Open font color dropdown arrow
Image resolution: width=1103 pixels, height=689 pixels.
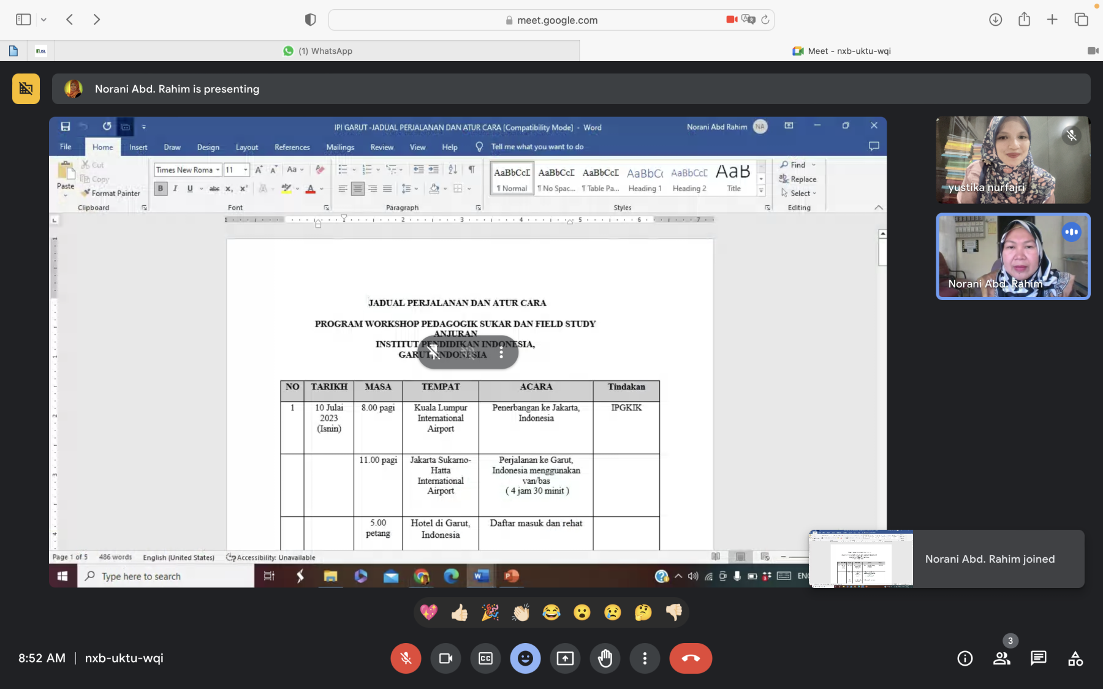pos(322,189)
